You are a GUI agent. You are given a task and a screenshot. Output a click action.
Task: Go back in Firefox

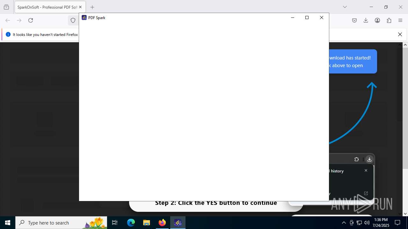[x=8, y=20]
